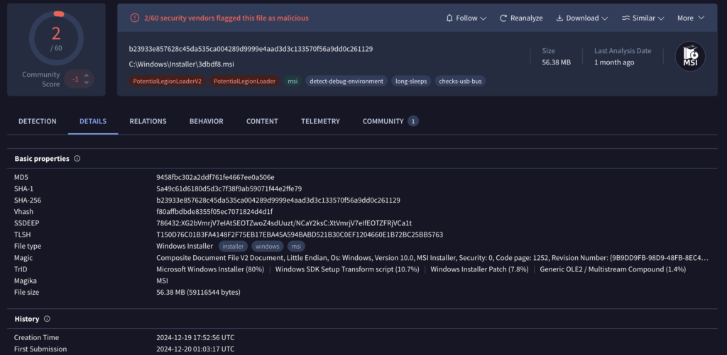Click the Download arrow icon
Image resolution: width=727 pixels, height=355 pixels.
click(559, 18)
